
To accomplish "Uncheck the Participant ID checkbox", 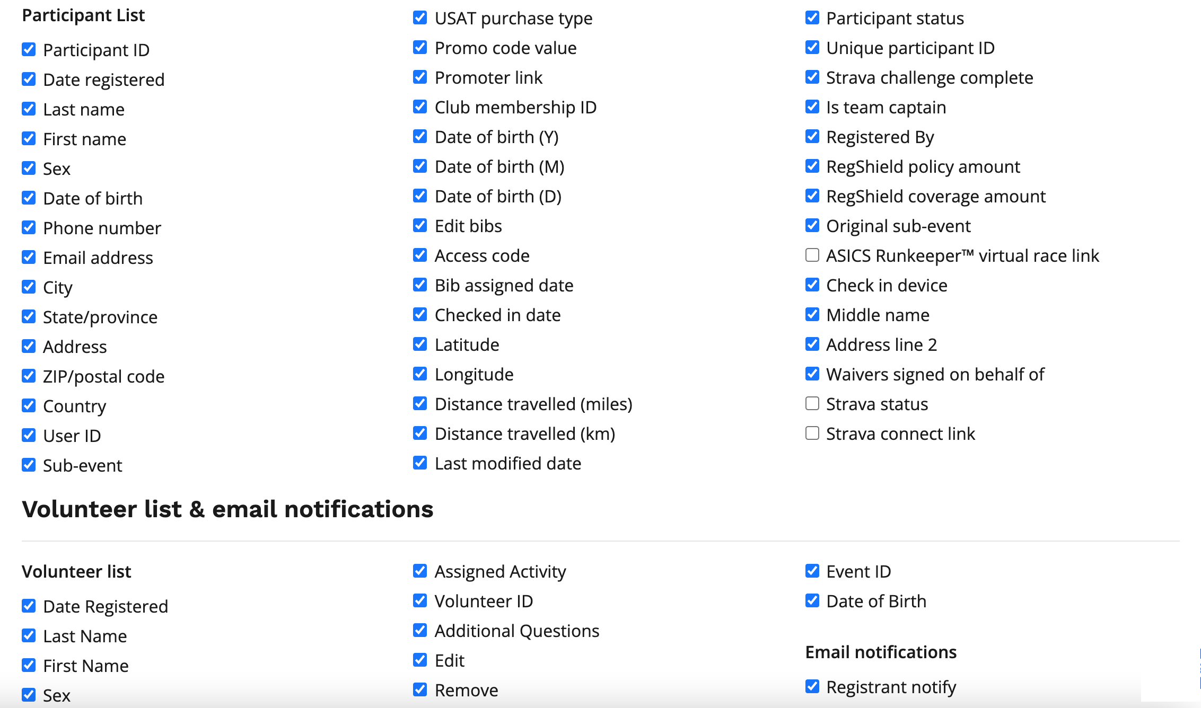I will coord(29,50).
